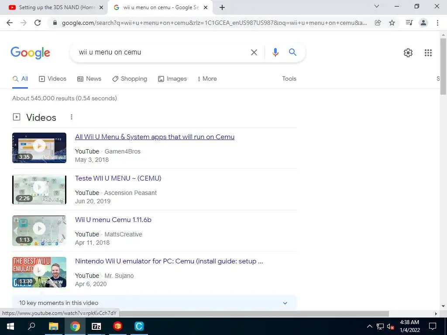Reload the current page
The height and width of the screenshot is (335, 447).
click(x=38, y=23)
